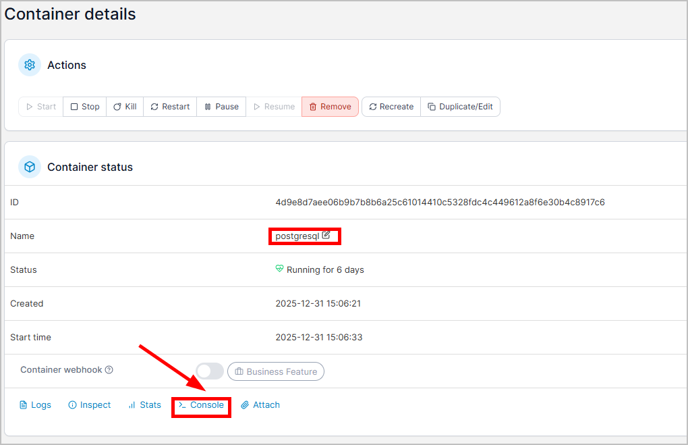Screen dimensions: 688x445
Task: Click the Business Feature badge
Action: point(276,371)
